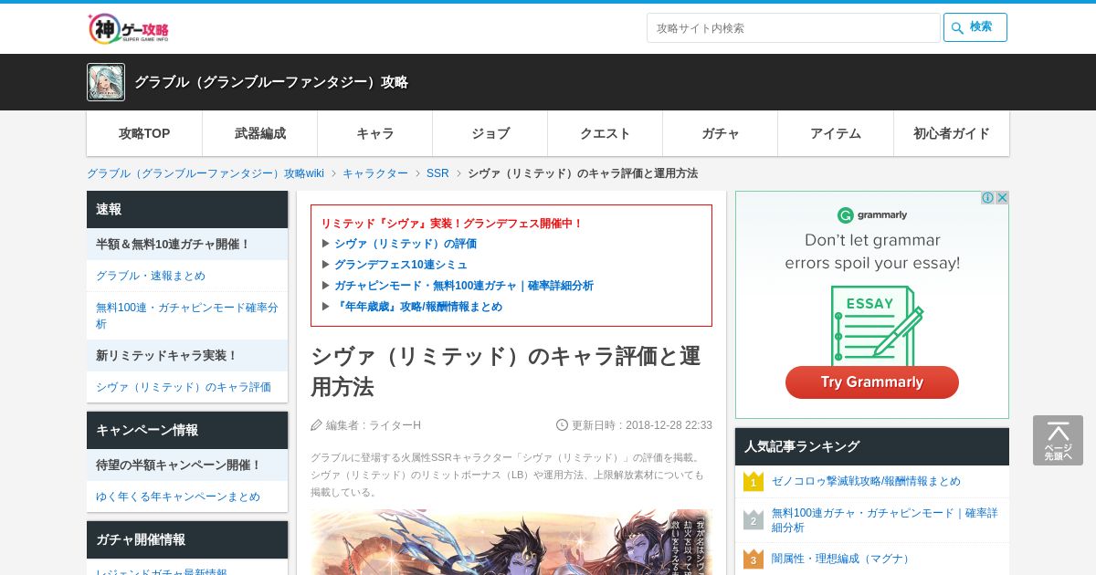The height and width of the screenshot is (575, 1096).
Task: Click the 速報 sidebar heading
Action: (187, 209)
